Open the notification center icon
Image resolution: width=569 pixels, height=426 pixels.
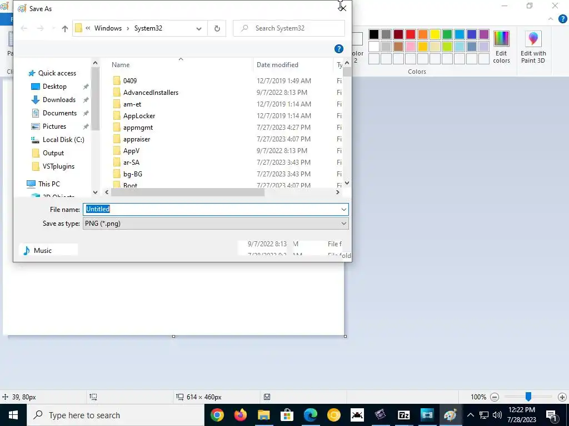coord(551,415)
